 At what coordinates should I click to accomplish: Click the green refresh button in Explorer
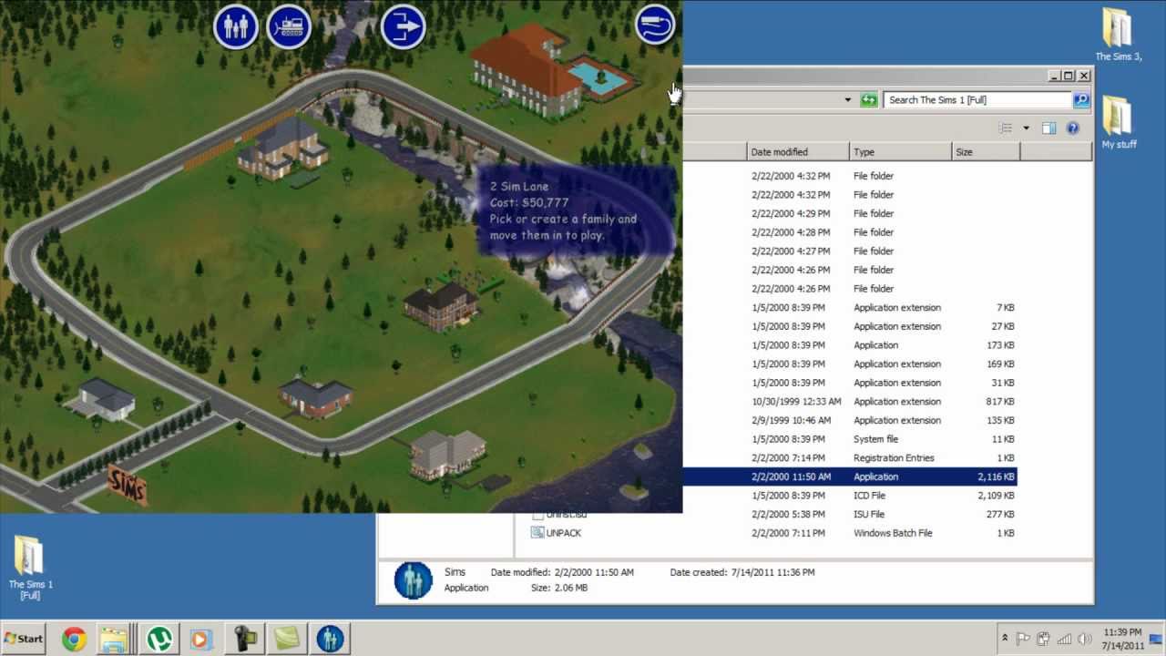(x=868, y=100)
